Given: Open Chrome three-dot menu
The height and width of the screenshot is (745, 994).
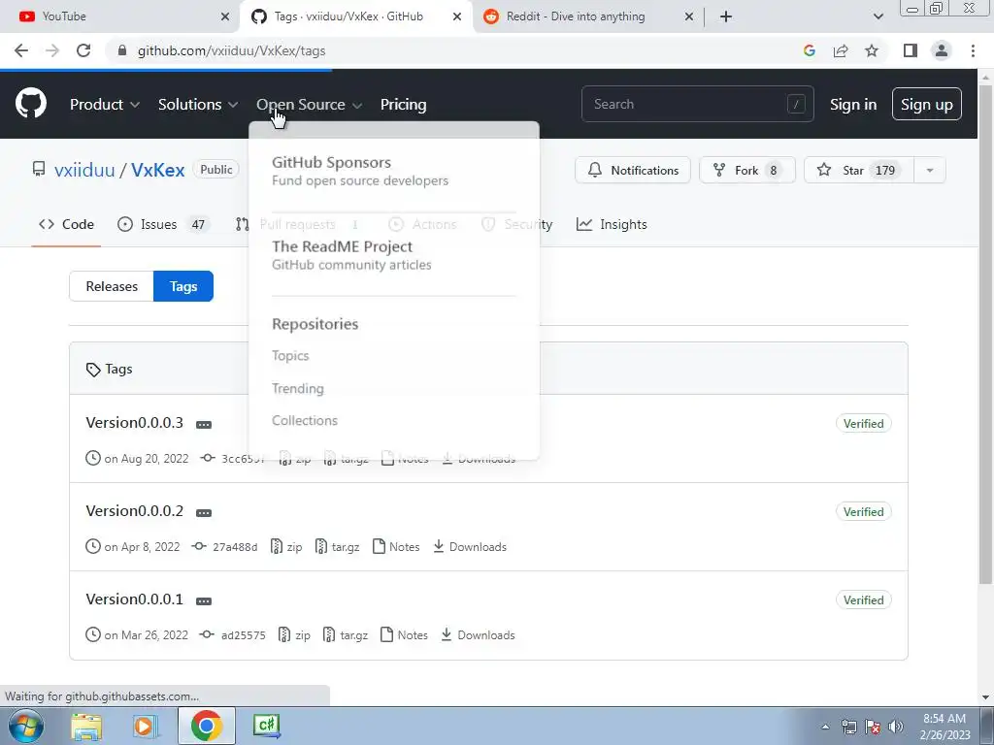Looking at the screenshot, I should click(x=973, y=50).
